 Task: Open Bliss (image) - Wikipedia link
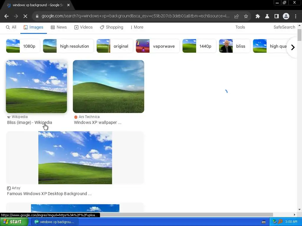click(x=29, y=122)
